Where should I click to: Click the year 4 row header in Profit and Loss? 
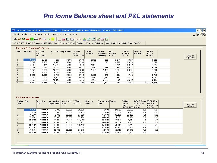click(x=20, y=68)
